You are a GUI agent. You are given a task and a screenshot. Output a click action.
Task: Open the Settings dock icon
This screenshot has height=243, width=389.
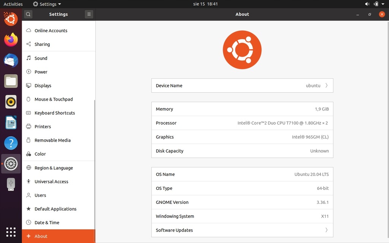point(11,164)
